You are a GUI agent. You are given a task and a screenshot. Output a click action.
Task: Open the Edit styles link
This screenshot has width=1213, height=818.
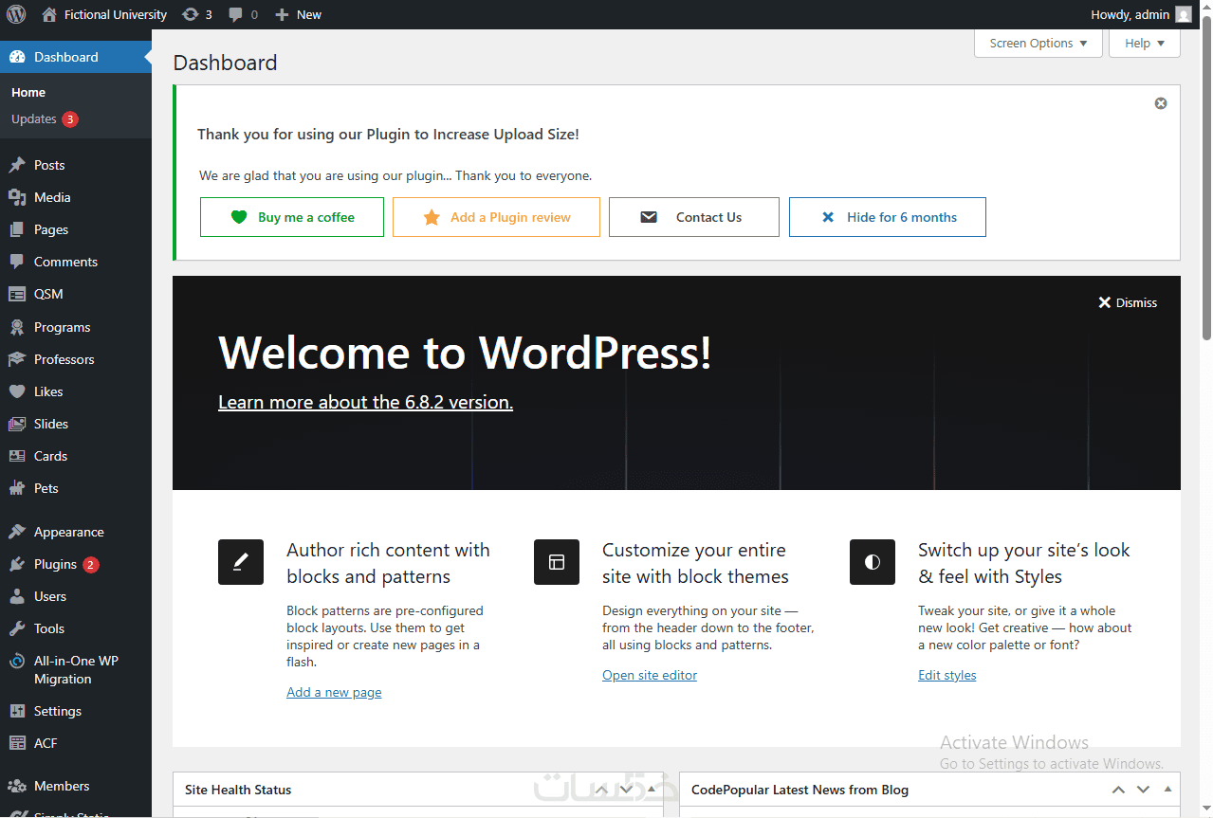tap(947, 675)
